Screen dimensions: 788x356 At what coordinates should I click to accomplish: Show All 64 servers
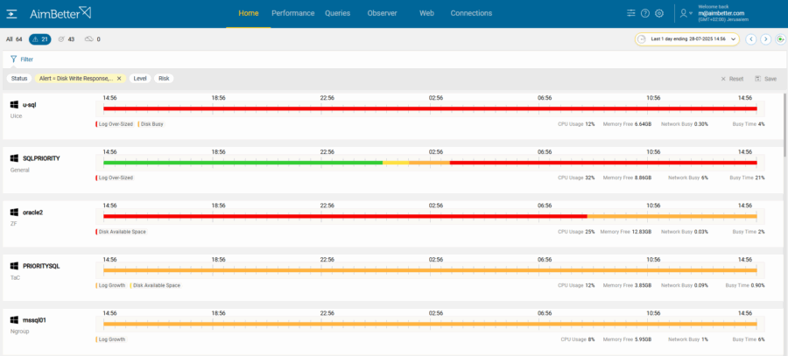[x=14, y=39]
